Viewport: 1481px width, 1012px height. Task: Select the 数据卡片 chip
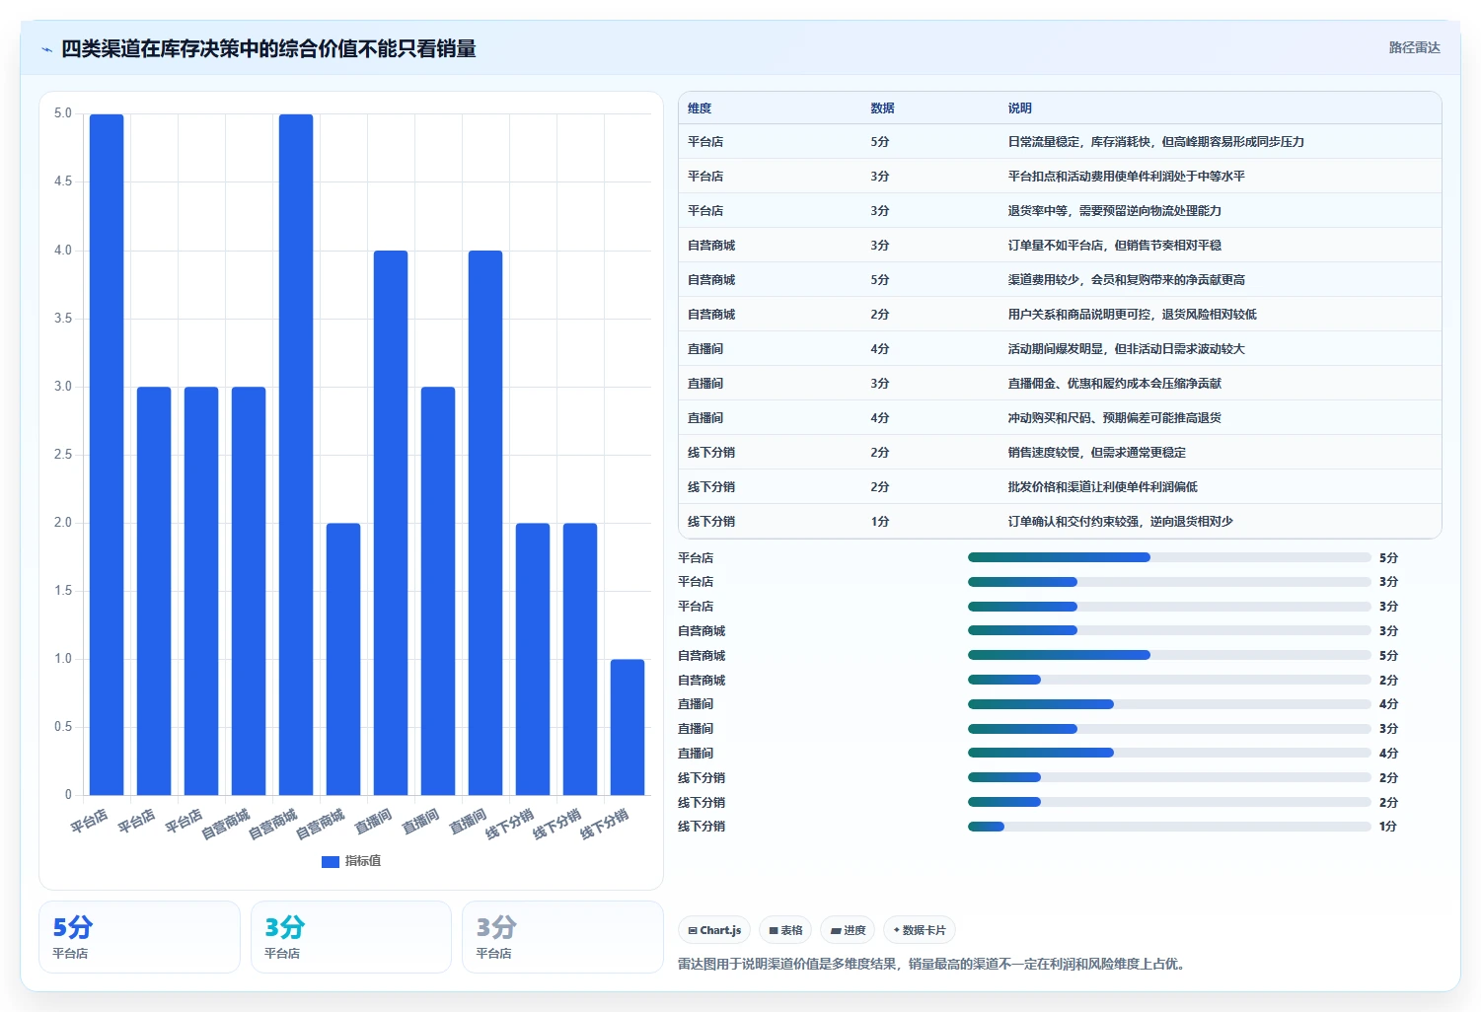(919, 930)
